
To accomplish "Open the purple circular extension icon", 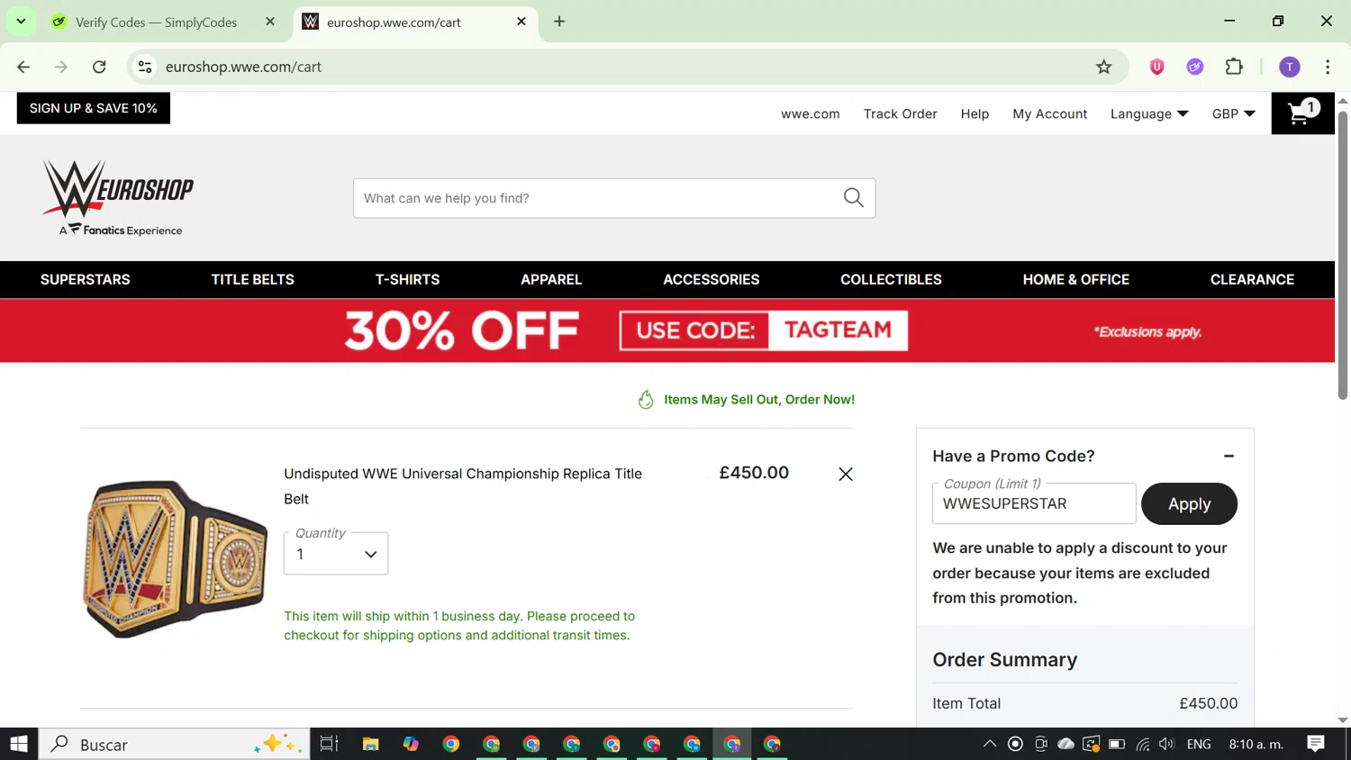I will [1195, 67].
